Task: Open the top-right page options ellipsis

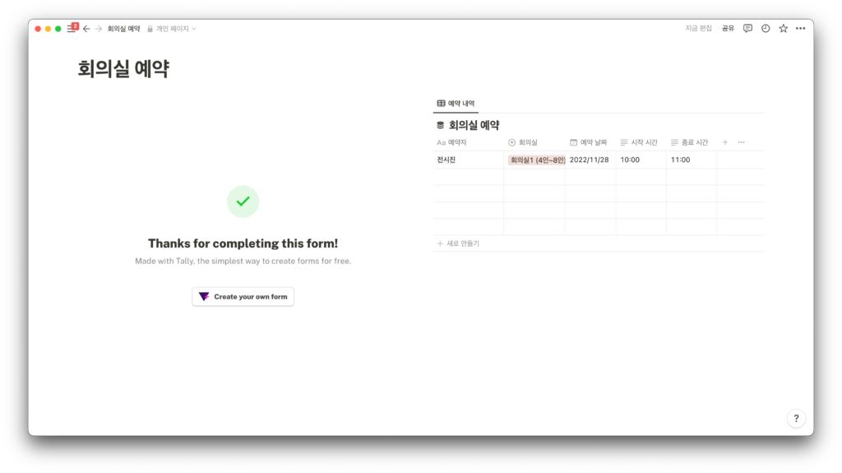Action: pyautogui.click(x=800, y=28)
